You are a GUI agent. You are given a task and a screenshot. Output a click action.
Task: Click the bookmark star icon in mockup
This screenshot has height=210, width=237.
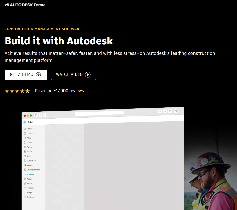pyautogui.click(x=160, y=111)
